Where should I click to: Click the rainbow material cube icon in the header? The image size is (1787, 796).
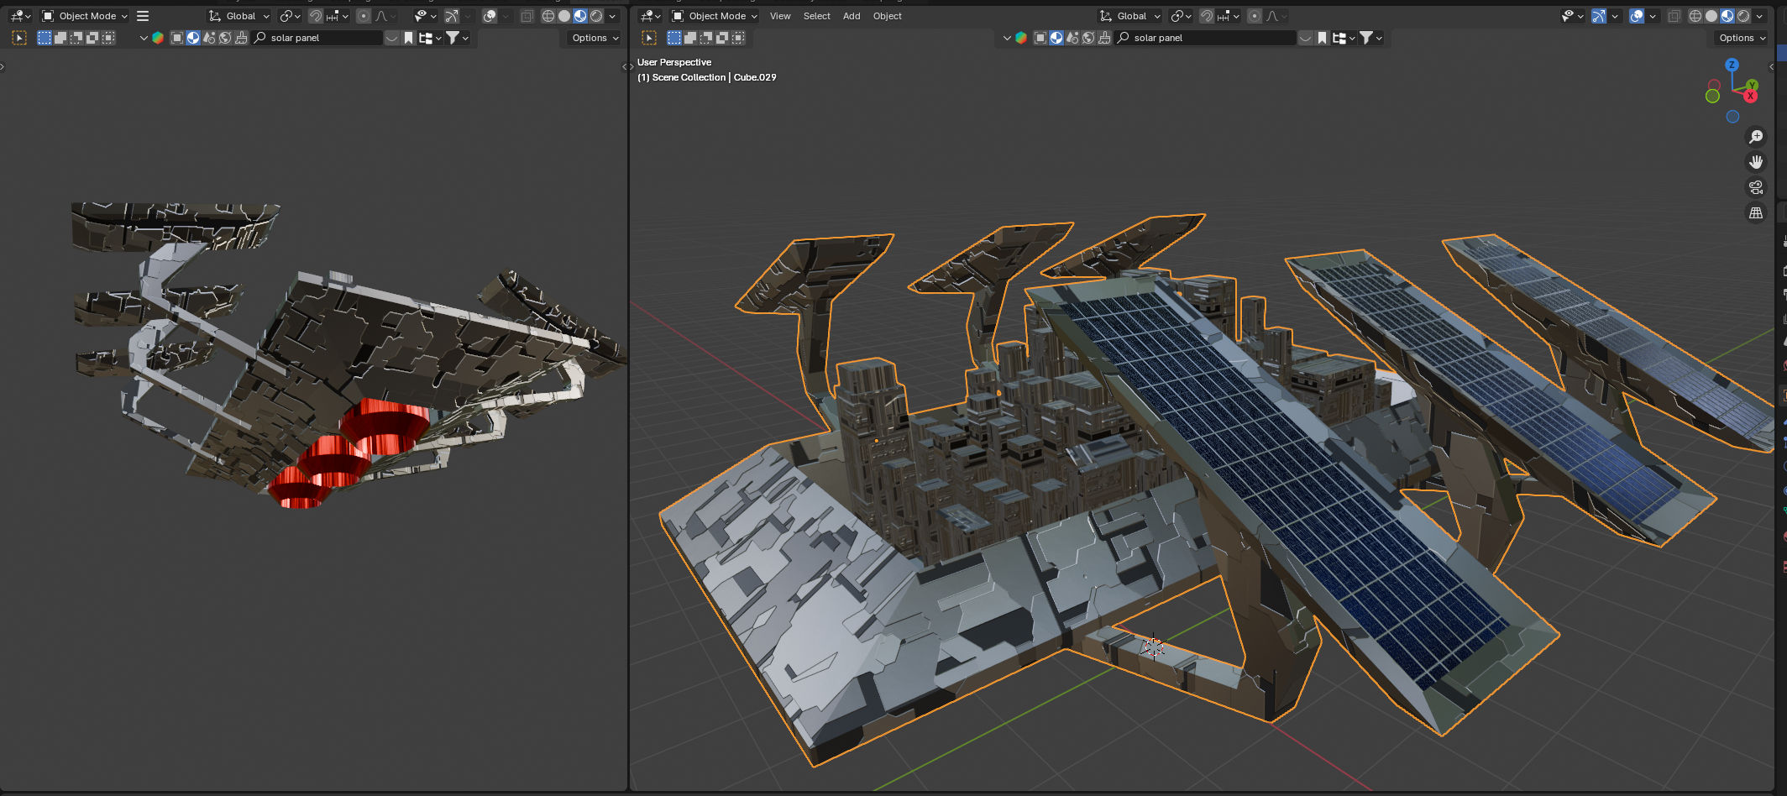1021,38
